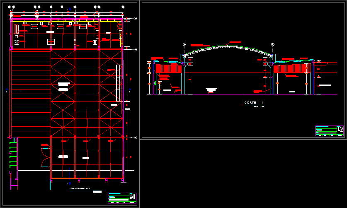
Task: Select the A-01 sheet number block
Action: click(x=132, y=197)
